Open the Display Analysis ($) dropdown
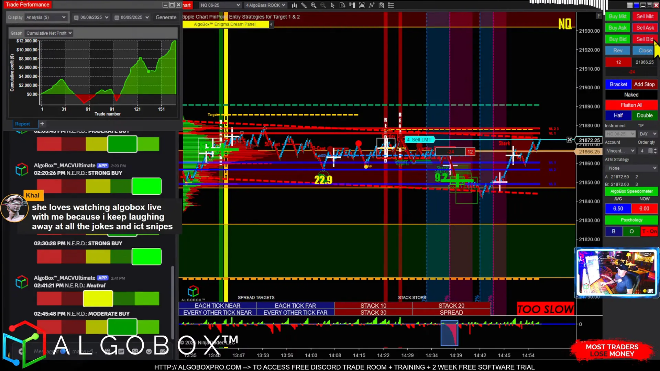The image size is (660, 371). pyautogui.click(x=46, y=17)
